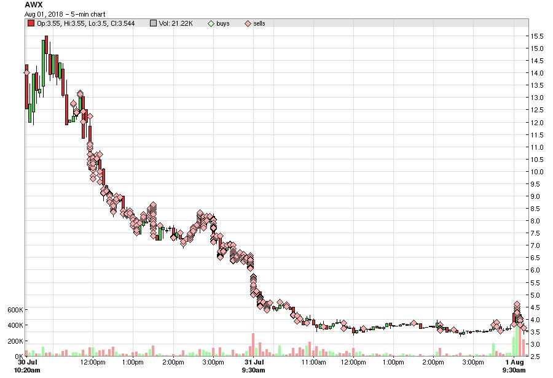This screenshot has height=378, width=553.
Task: Click the 10.0 price axis label
Action: click(537, 172)
